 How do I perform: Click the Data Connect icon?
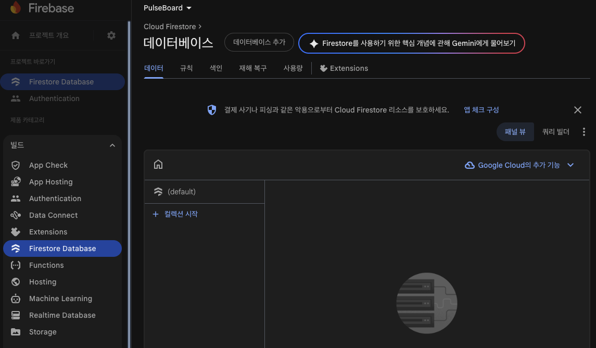pos(16,215)
